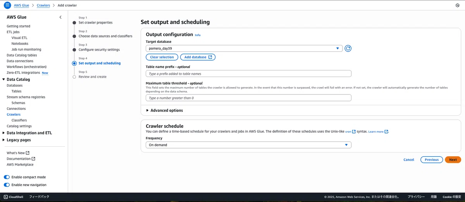
Task: Click the top-right settings hexagon icon
Action: click(x=458, y=5)
